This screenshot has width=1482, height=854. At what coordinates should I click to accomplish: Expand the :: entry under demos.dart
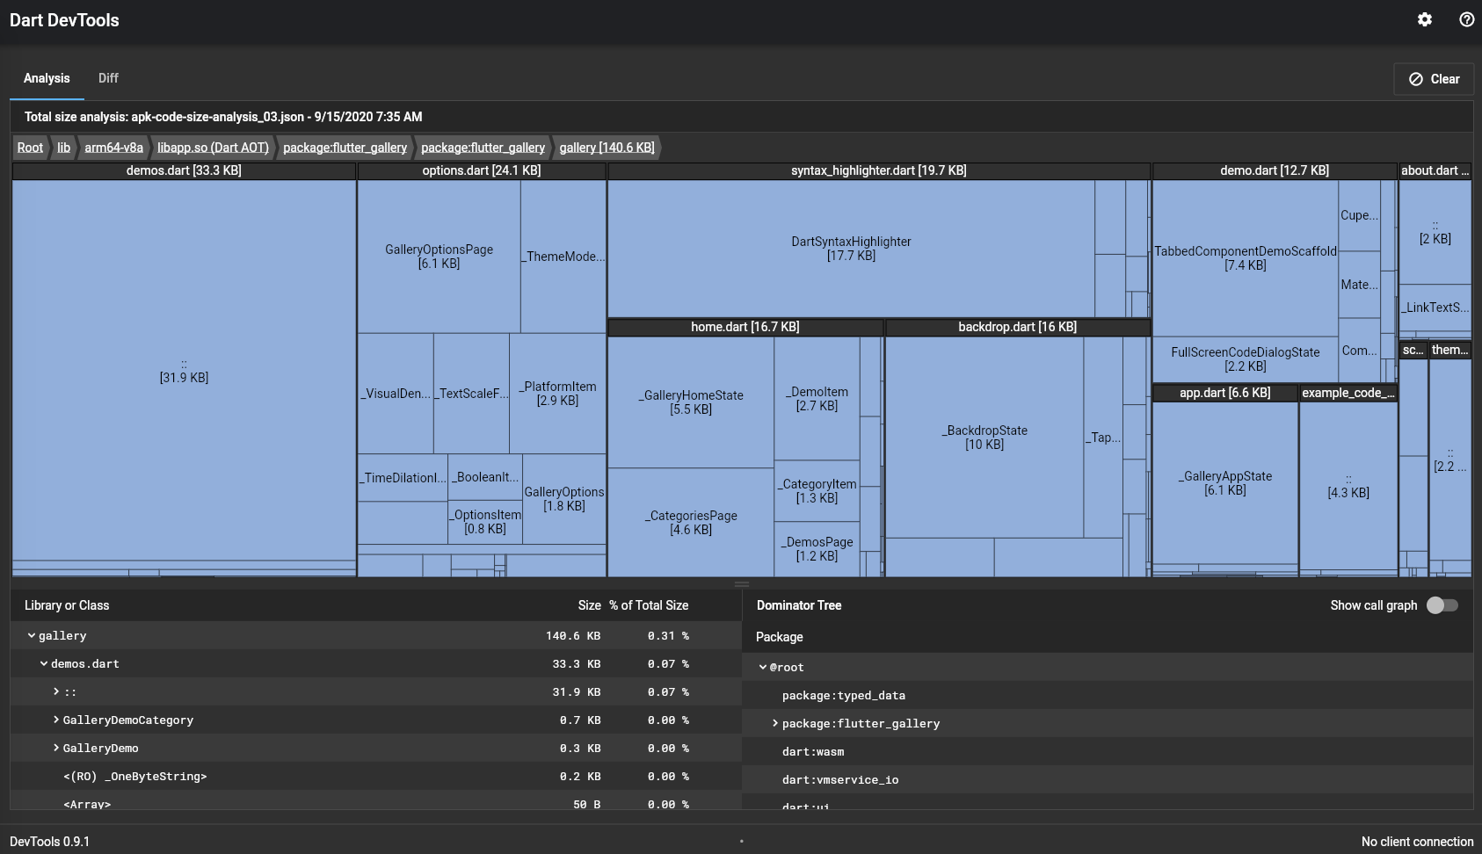[55, 691]
